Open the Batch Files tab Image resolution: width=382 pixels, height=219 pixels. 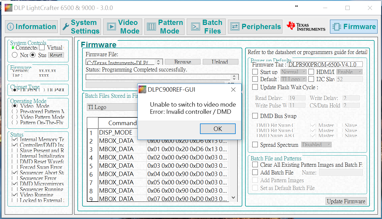(x=206, y=27)
